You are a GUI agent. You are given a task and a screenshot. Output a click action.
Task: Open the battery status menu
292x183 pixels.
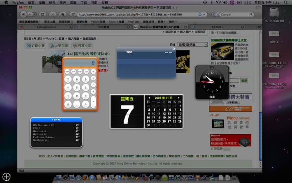click(x=244, y=2)
